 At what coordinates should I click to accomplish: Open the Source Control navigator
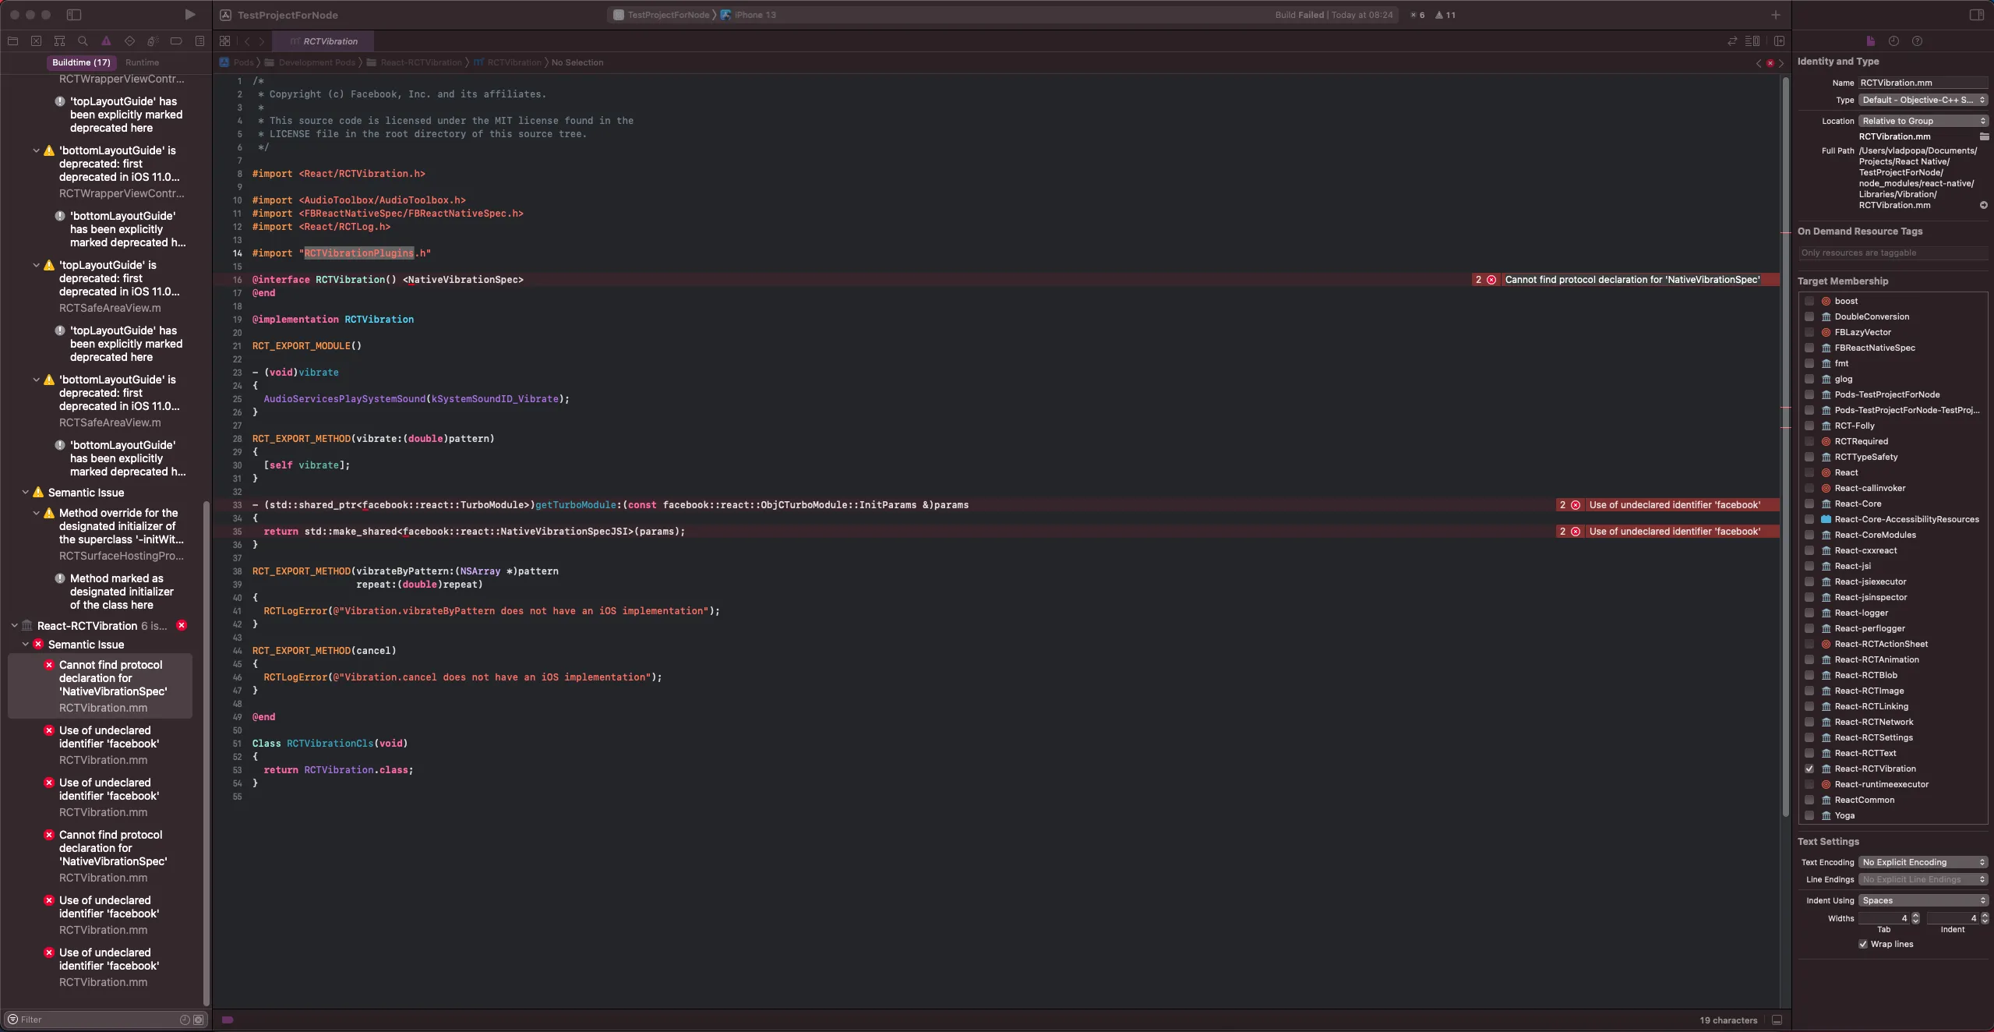(x=36, y=41)
